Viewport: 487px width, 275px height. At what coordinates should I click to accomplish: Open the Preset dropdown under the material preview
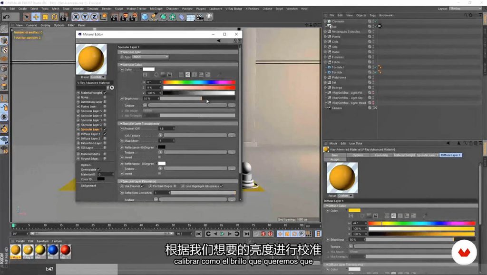pyautogui.click(x=97, y=77)
